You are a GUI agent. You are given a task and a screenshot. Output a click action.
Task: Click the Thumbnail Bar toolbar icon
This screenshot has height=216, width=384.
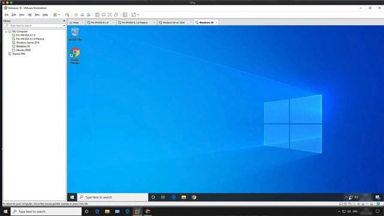104,14
